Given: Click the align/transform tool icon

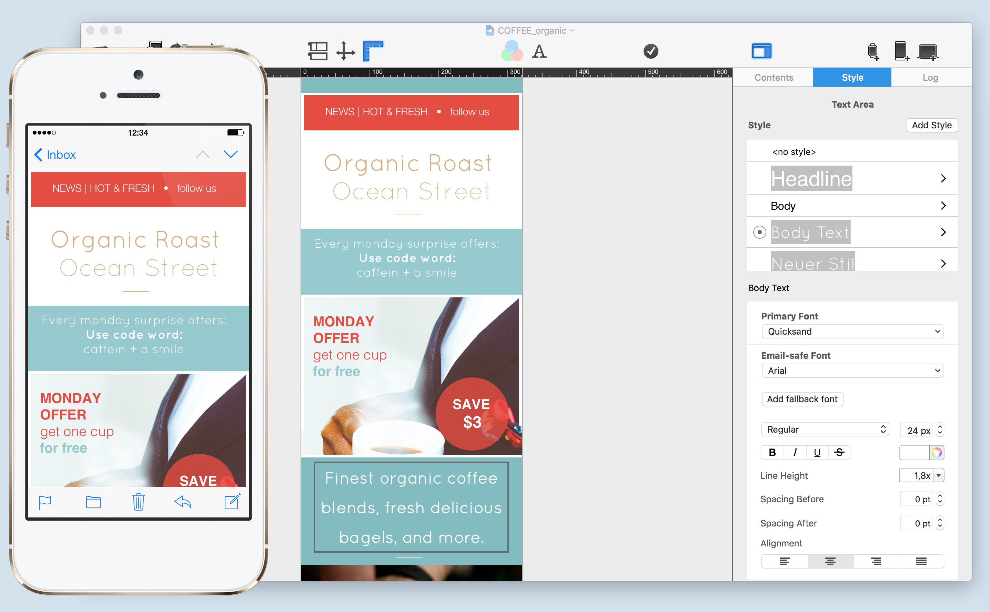Looking at the screenshot, I should (x=342, y=50).
